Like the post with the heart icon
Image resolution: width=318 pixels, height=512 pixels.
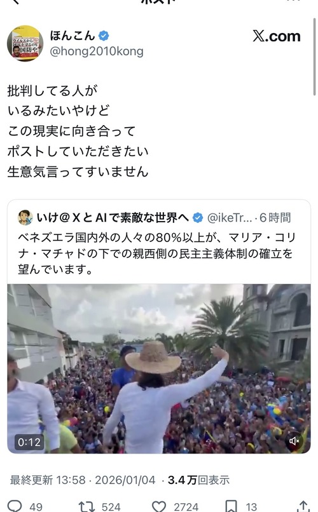[159, 506]
